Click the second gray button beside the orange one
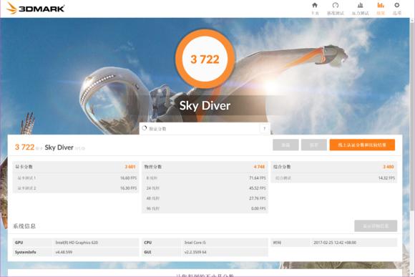Image resolution: width=415 pixels, height=277 pixels. 313,145
